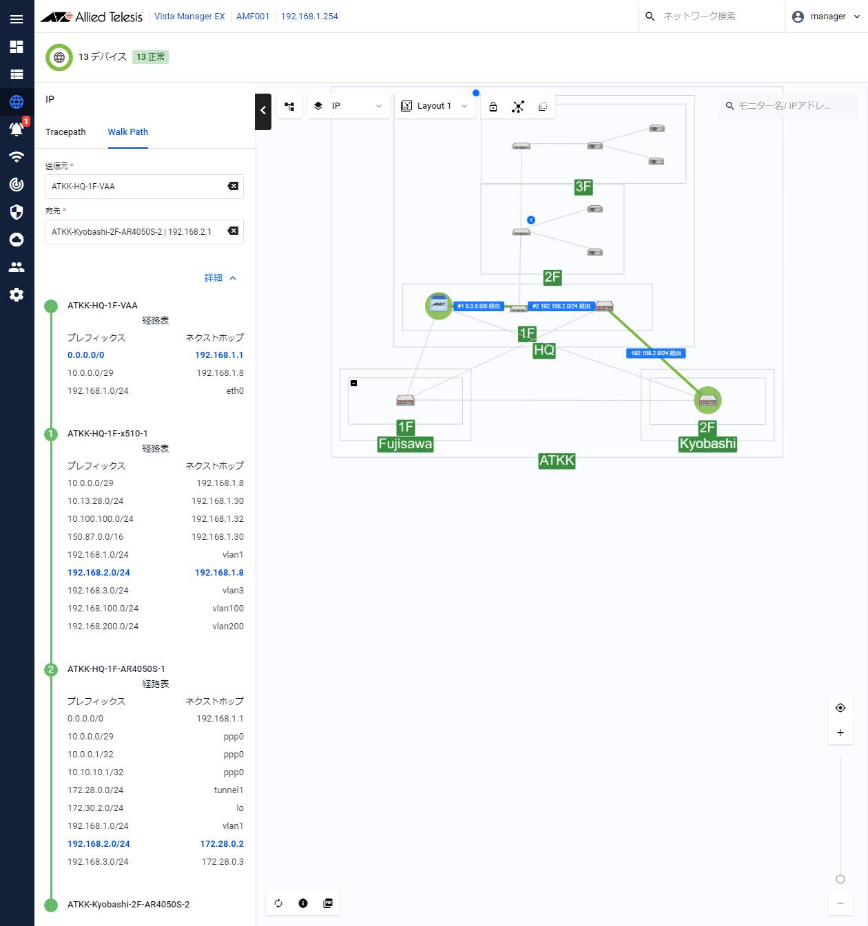Viewport: 868px width, 926px height.
Task: Refresh the network map
Action: [278, 903]
